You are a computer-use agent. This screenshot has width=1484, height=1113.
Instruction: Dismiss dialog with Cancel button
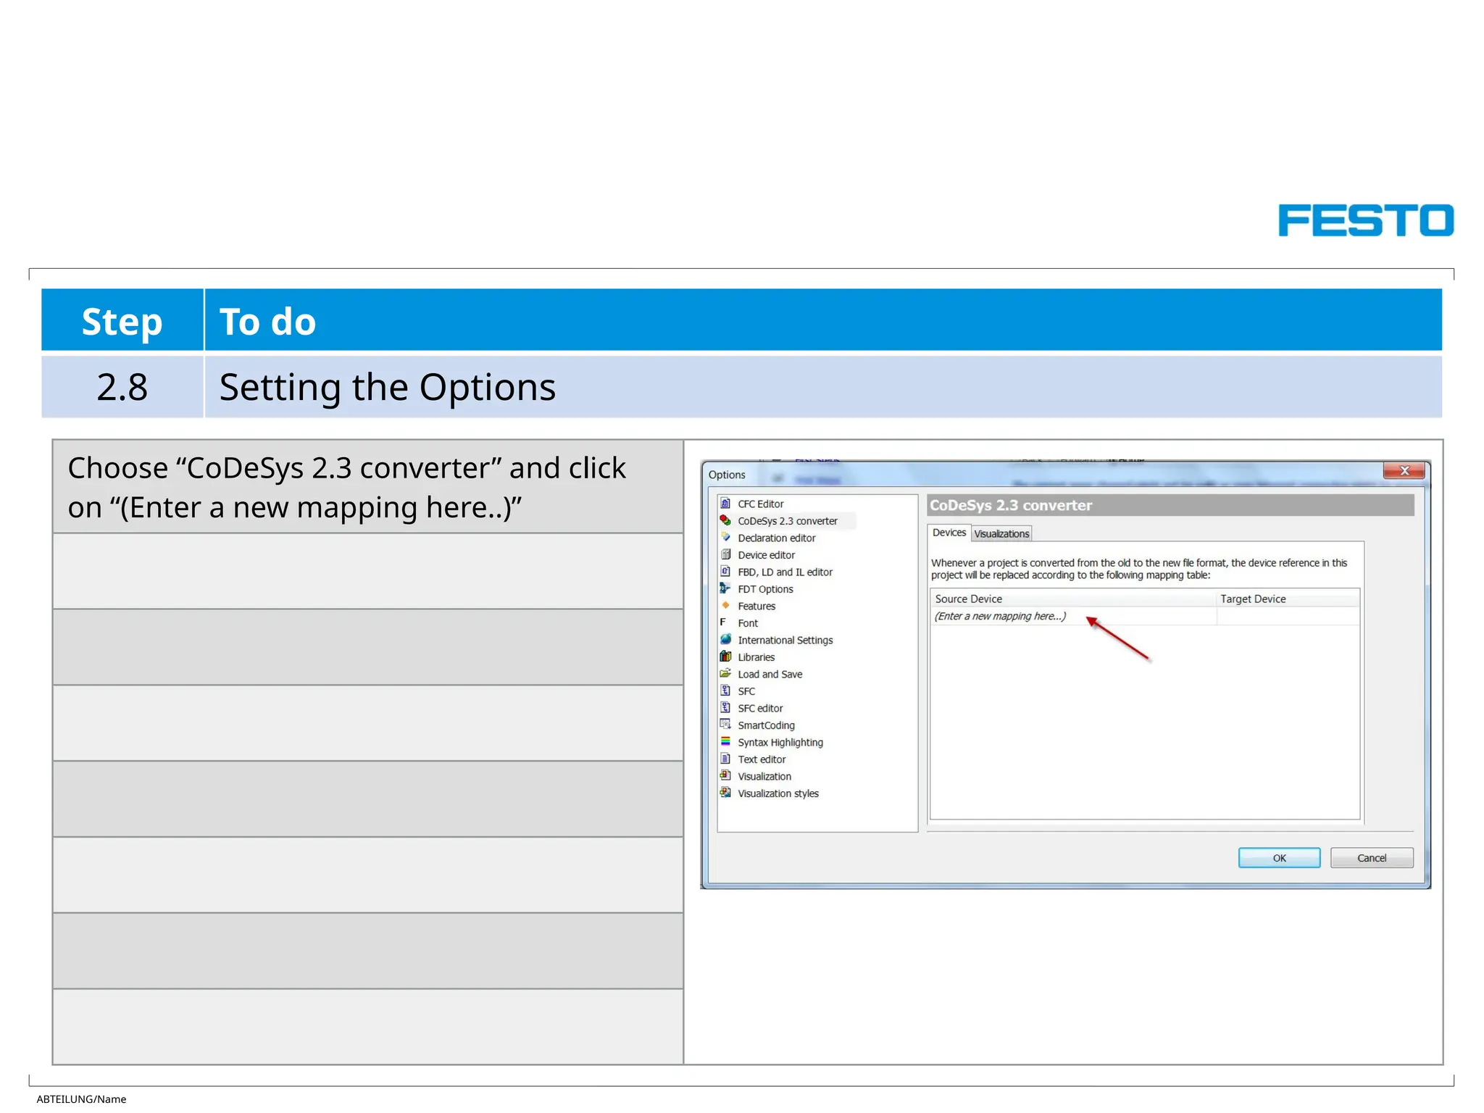click(1371, 858)
